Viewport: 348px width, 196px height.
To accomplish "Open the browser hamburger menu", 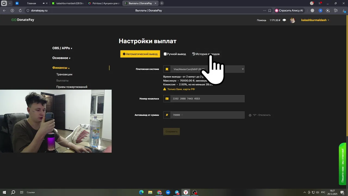I will tap(320, 3).
